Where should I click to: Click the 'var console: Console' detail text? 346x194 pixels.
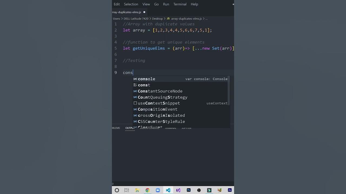point(207,79)
